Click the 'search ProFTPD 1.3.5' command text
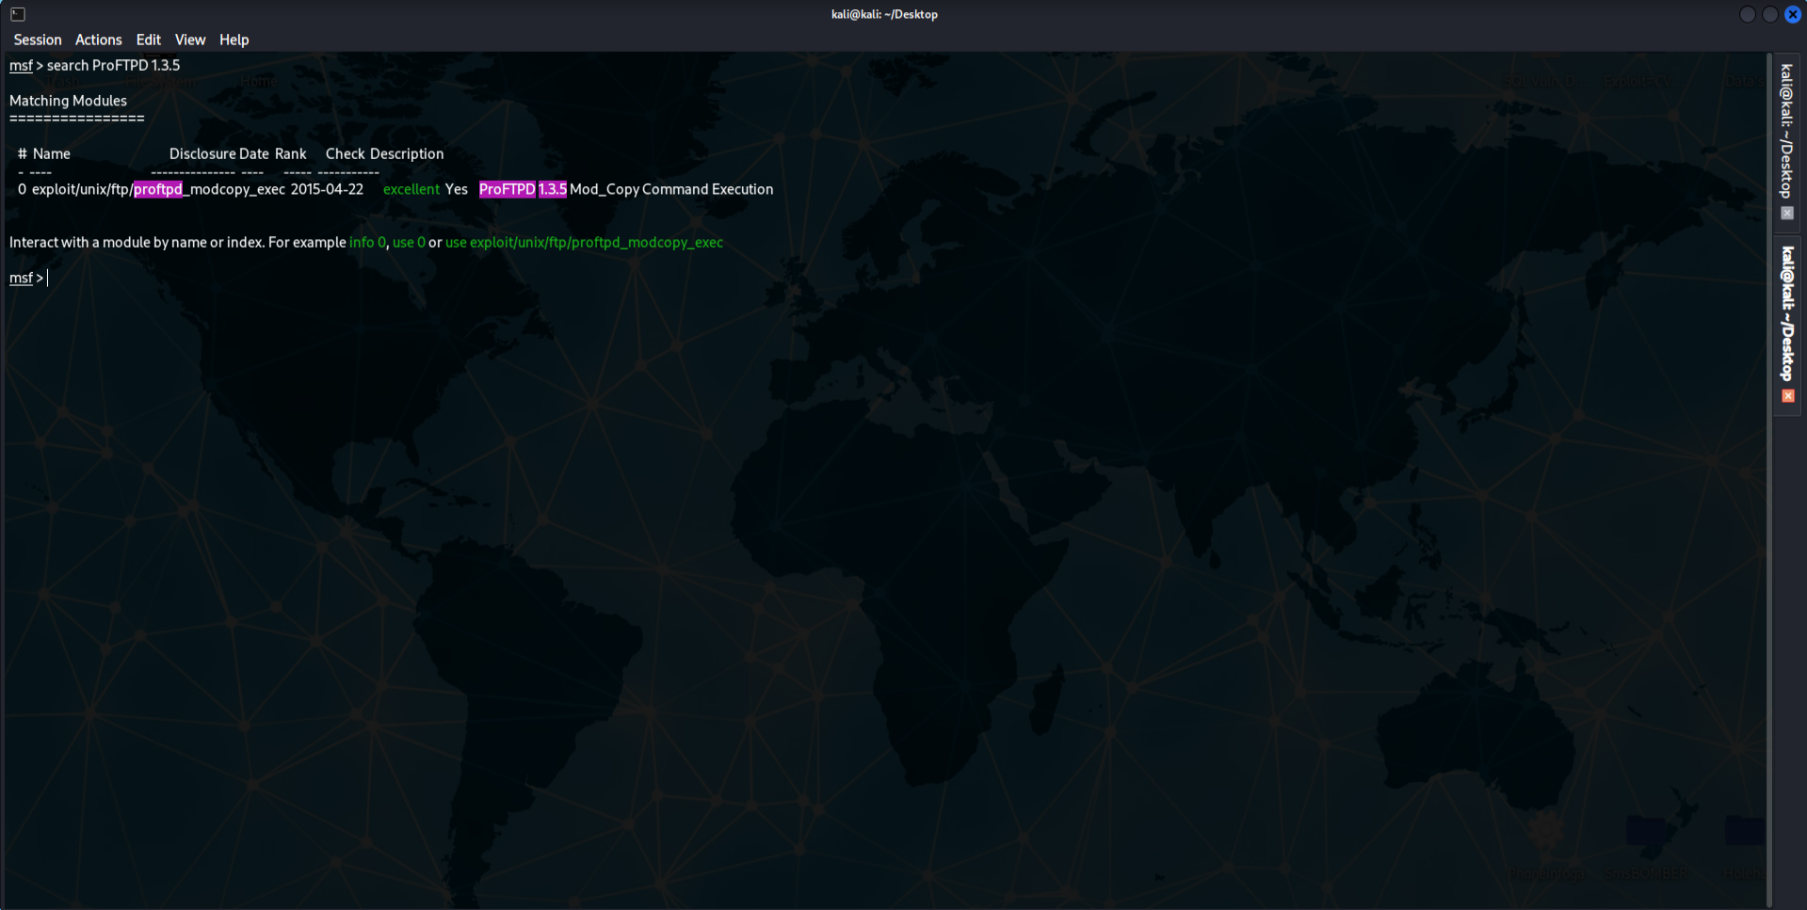The height and width of the screenshot is (910, 1807). coord(113,65)
